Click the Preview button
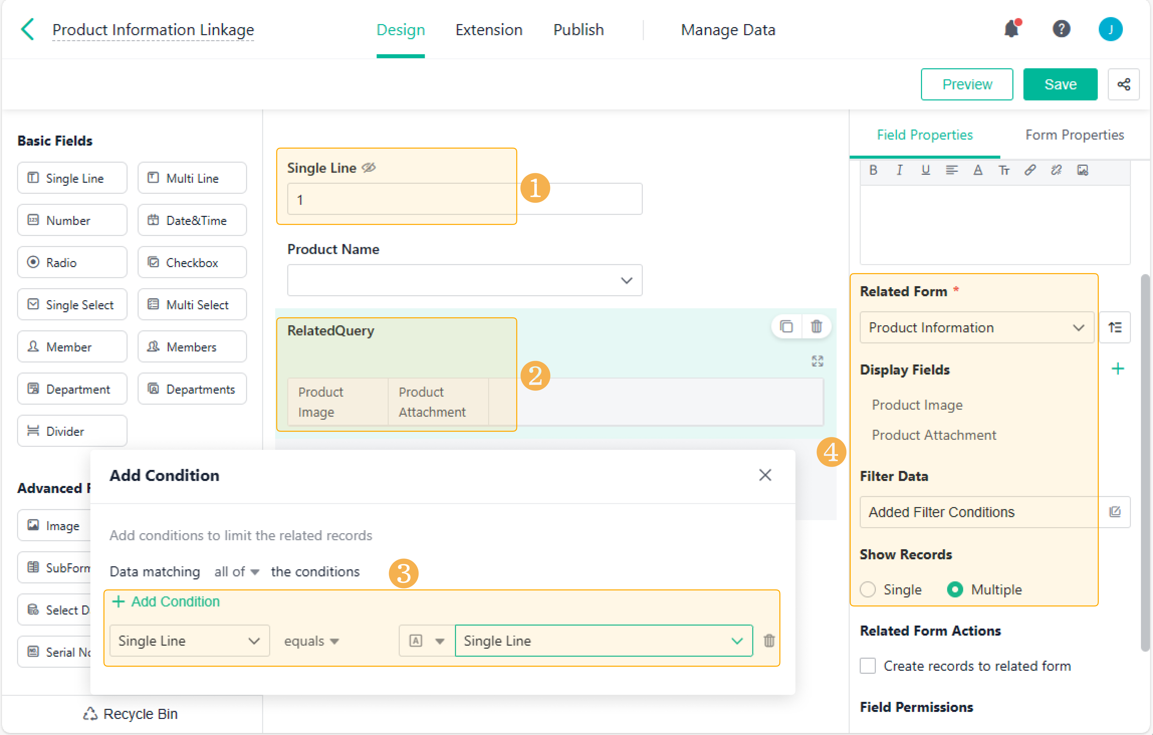The image size is (1153, 735). tap(967, 84)
